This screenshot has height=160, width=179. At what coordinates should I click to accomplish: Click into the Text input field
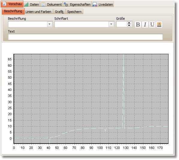pyautogui.click(x=85, y=37)
